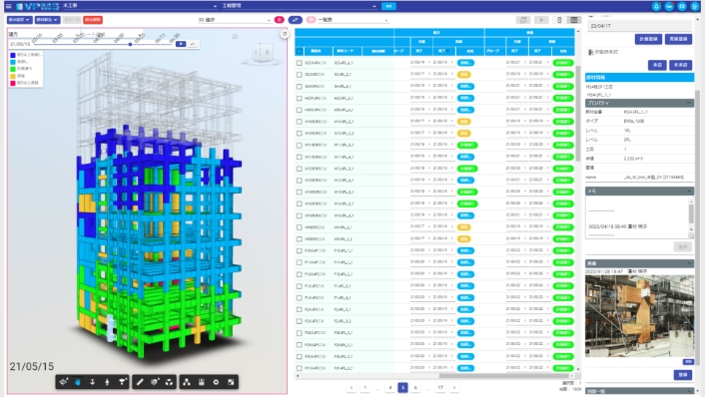
Task: Toggle the select-all checkbox in table header
Action: pos(300,51)
